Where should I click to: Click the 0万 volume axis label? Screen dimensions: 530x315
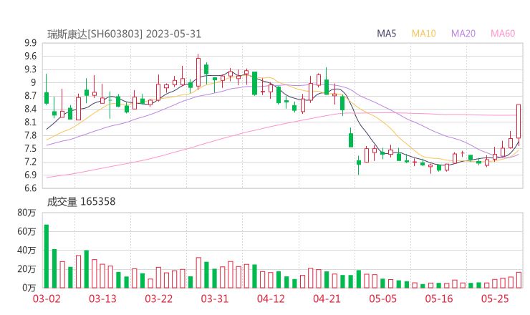pyautogui.click(x=29, y=288)
